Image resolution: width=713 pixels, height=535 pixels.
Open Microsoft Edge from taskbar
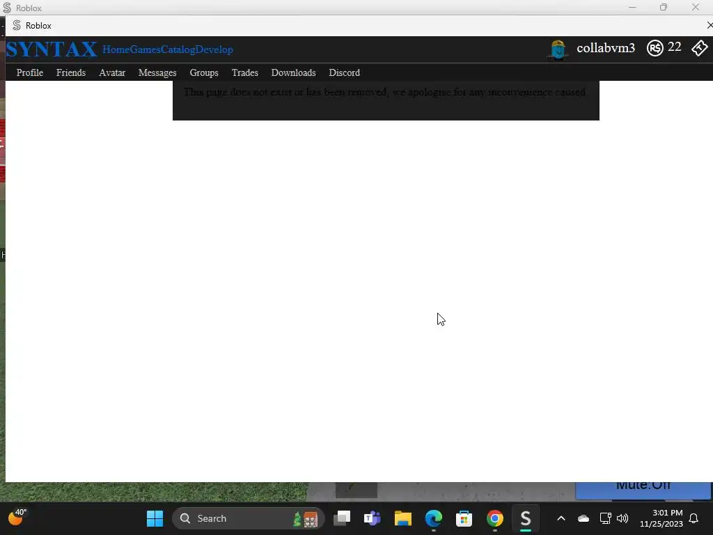pos(433,518)
